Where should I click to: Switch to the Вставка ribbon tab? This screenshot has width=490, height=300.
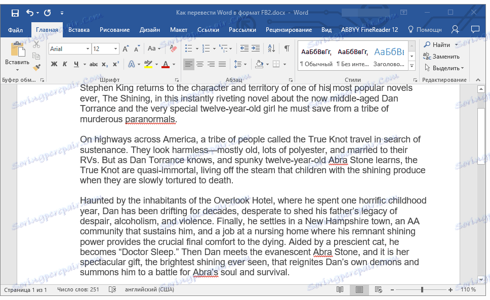coord(79,30)
